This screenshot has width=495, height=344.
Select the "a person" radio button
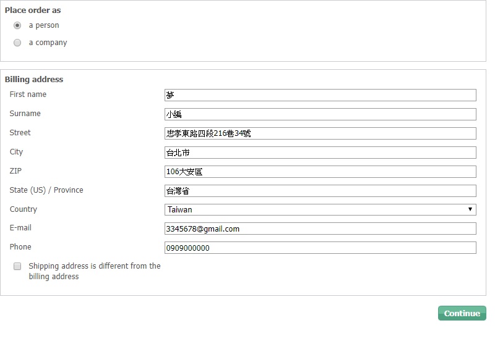coord(17,25)
